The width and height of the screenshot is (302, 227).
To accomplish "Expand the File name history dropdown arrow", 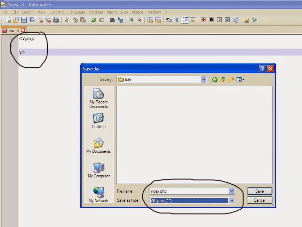I will (x=232, y=191).
